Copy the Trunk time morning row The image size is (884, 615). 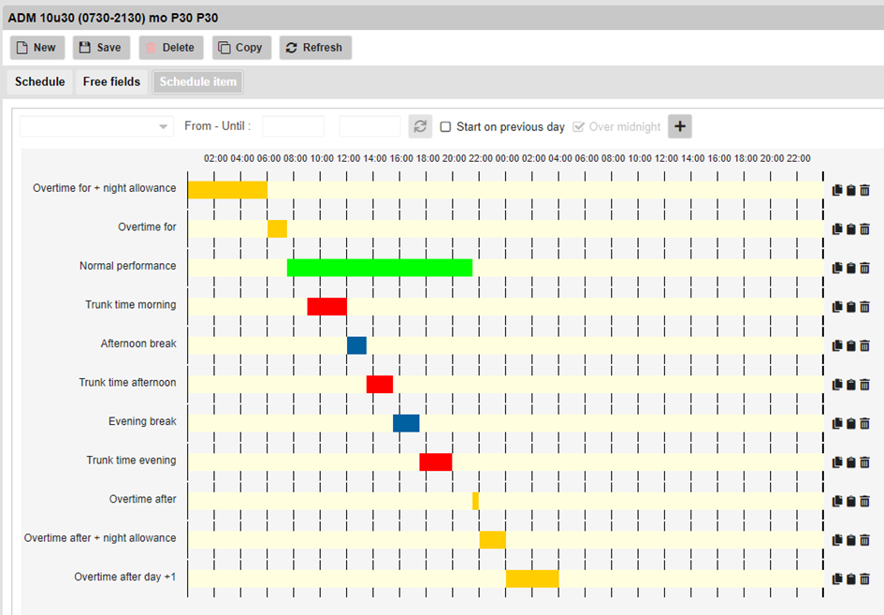(837, 307)
